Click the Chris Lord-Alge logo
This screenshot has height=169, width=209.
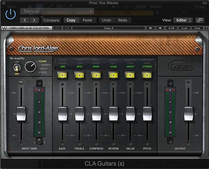(x=38, y=49)
